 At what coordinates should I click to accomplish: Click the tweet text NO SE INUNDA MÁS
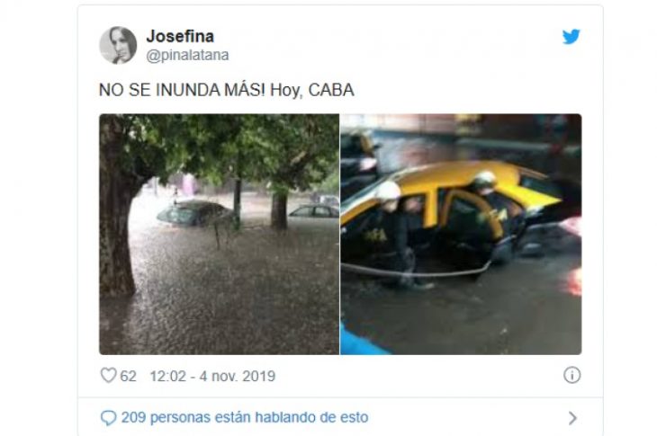[182, 90]
